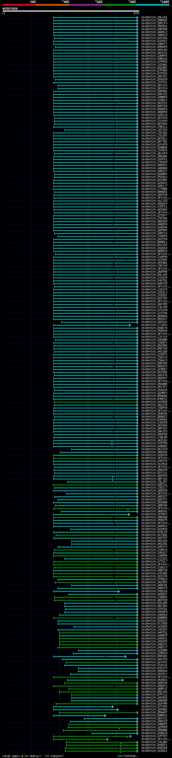
Task: Click the UniRef100_Q7PTR7 label
Action: coord(154,736)
